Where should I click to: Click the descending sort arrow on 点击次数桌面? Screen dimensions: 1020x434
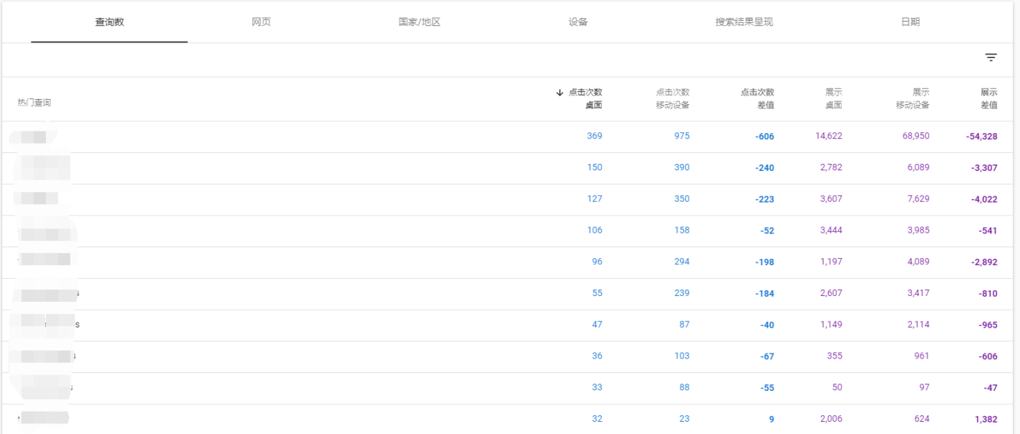[560, 92]
